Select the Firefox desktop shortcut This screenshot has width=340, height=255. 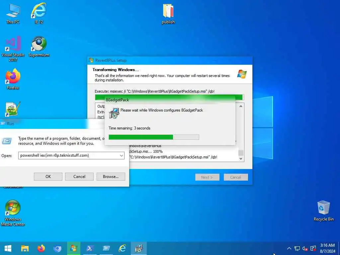(13, 79)
